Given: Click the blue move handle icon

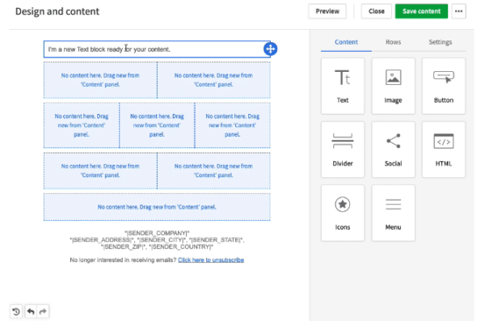Looking at the screenshot, I should tap(270, 49).
